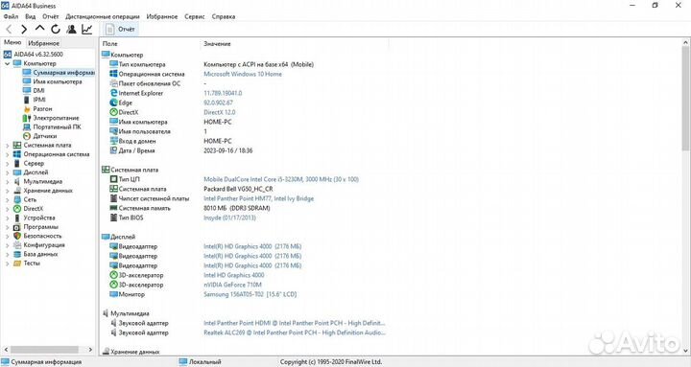This screenshot has height=367, width=691.
Task: Select the Электропитание tree item
Action: pyautogui.click(x=56, y=118)
